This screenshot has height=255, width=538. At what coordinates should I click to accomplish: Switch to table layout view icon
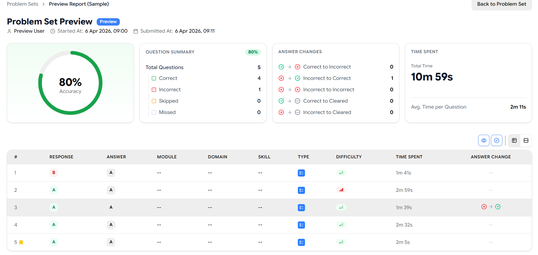tap(514, 140)
